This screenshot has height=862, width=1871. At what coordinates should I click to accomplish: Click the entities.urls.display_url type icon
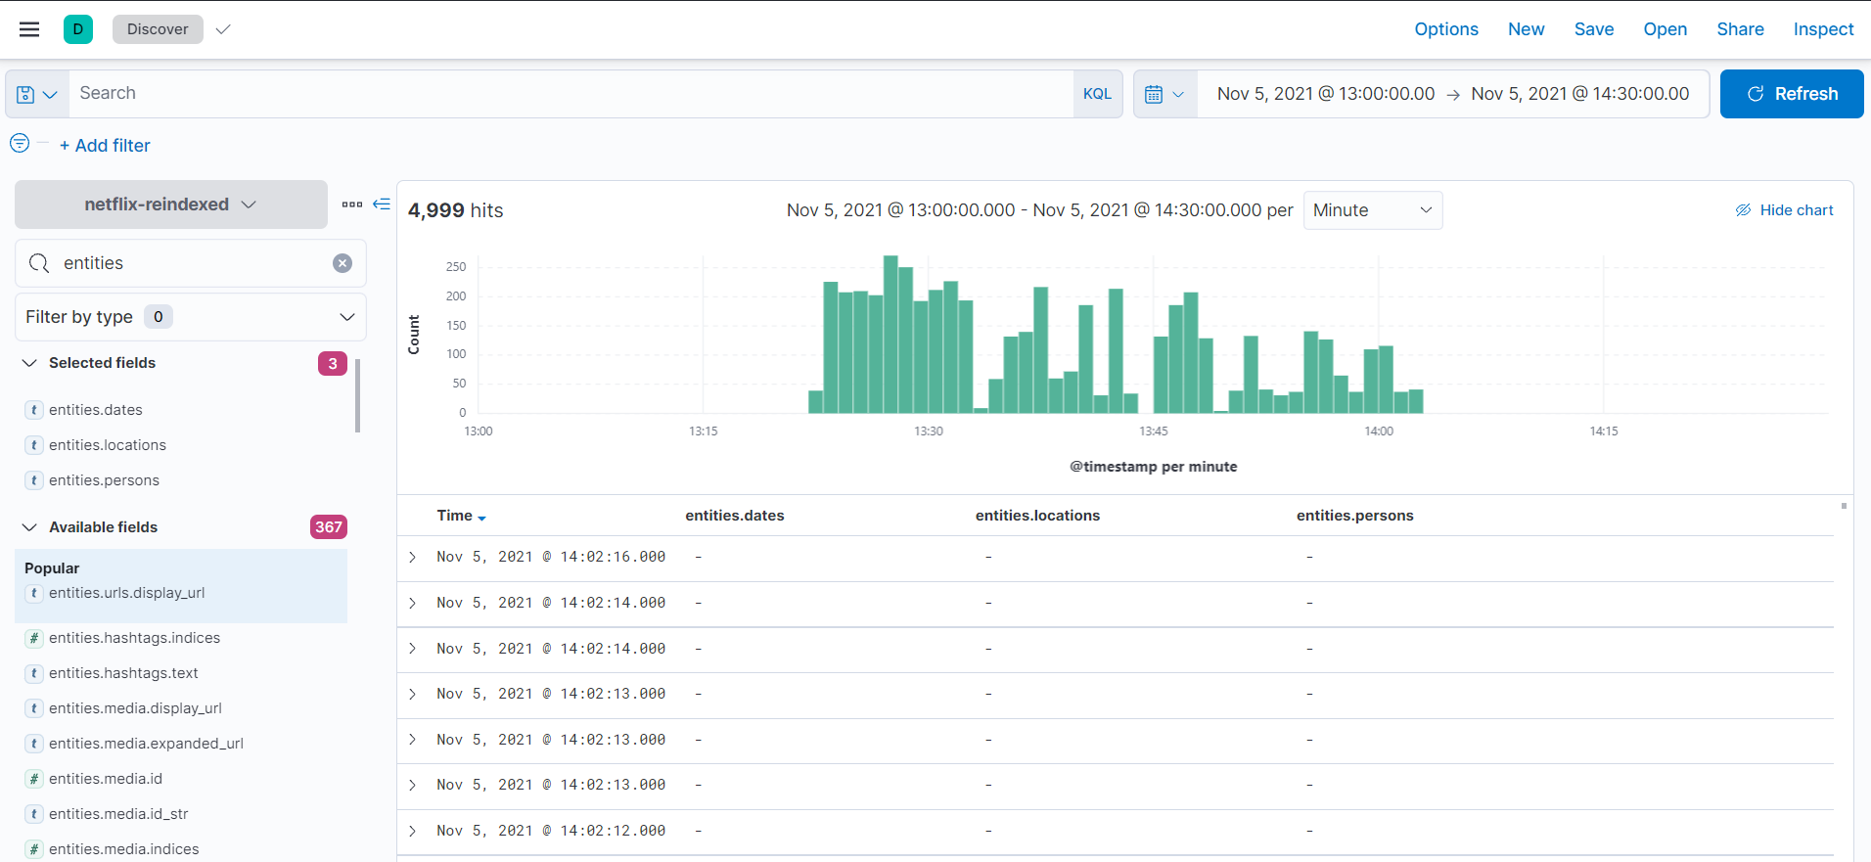[x=34, y=593]
